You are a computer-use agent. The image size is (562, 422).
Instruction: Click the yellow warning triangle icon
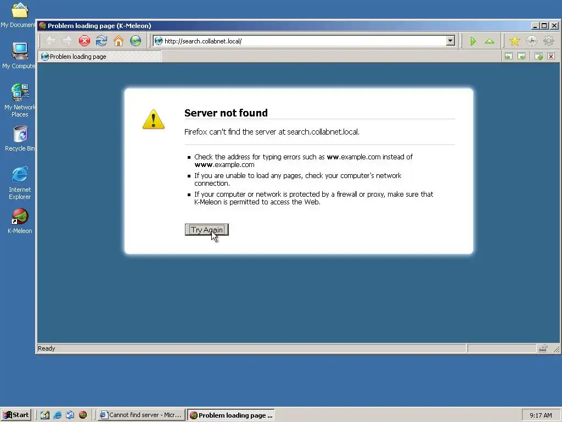[x=154, y=119]
